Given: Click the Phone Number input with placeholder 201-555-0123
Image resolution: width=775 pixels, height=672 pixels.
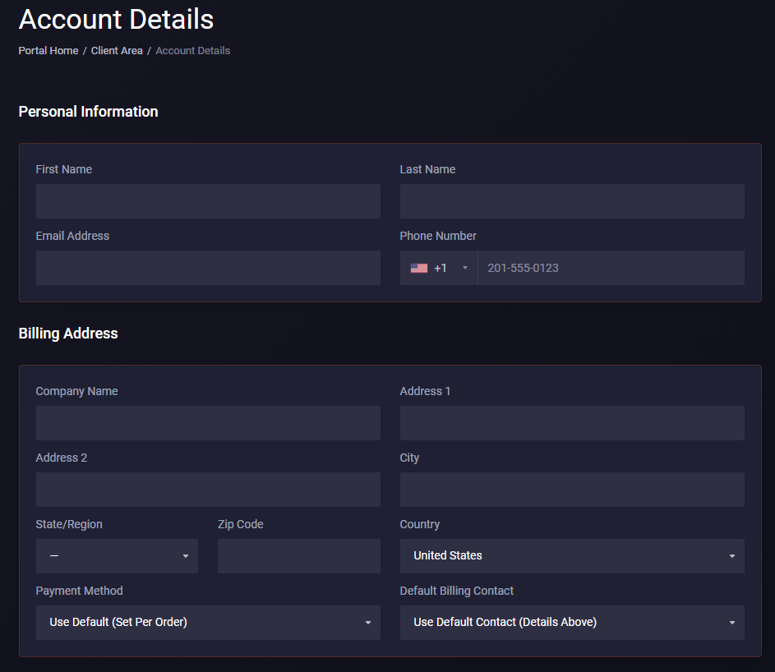Looking at the screenshot, I should click(x=610, y=268).
